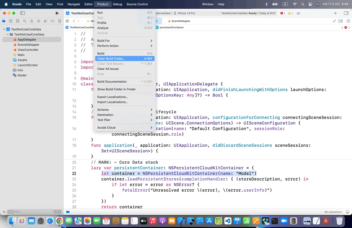Viewport: 352px width, 228px height.
Task: Choose Clean Build Folder…
Action: coord(125,59)
